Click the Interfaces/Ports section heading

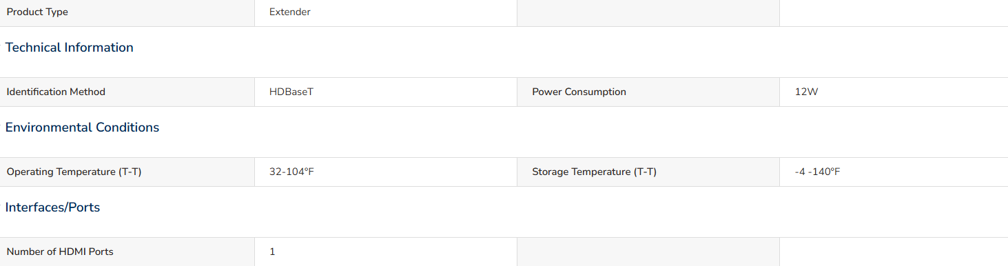(52, 207)
